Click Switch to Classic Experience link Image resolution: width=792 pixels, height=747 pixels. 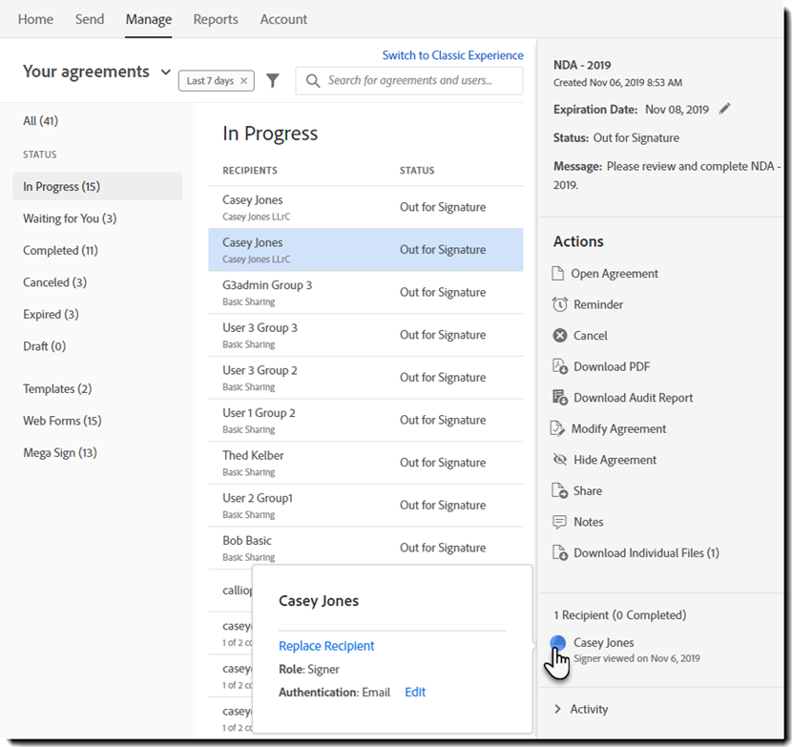point(452,55)
